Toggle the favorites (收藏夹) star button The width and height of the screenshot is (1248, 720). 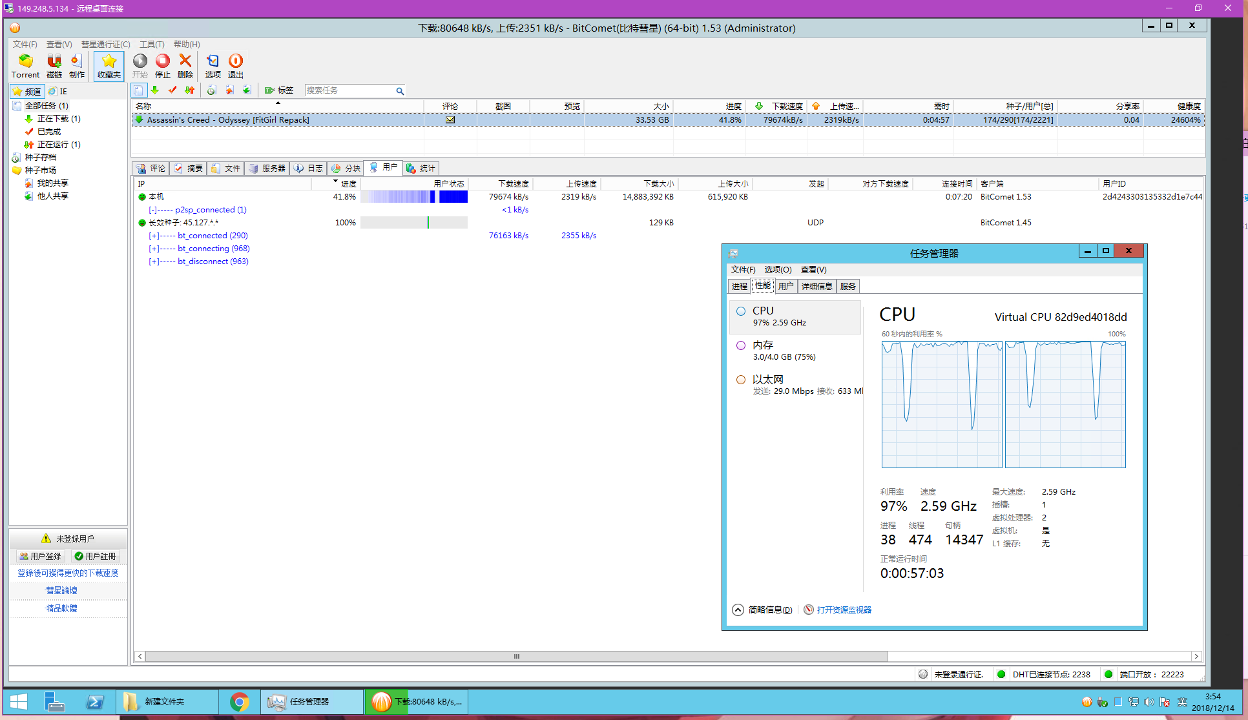109,66
